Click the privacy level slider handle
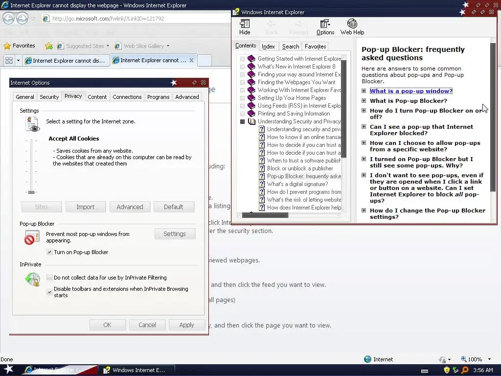This screenshot has width=501, height=376. pyautogui.click(x=31, y=192)
